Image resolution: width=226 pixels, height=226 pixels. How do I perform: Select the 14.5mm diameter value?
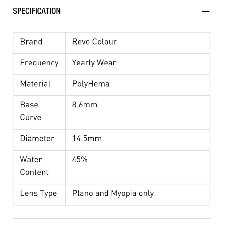[x=87, y=138]
